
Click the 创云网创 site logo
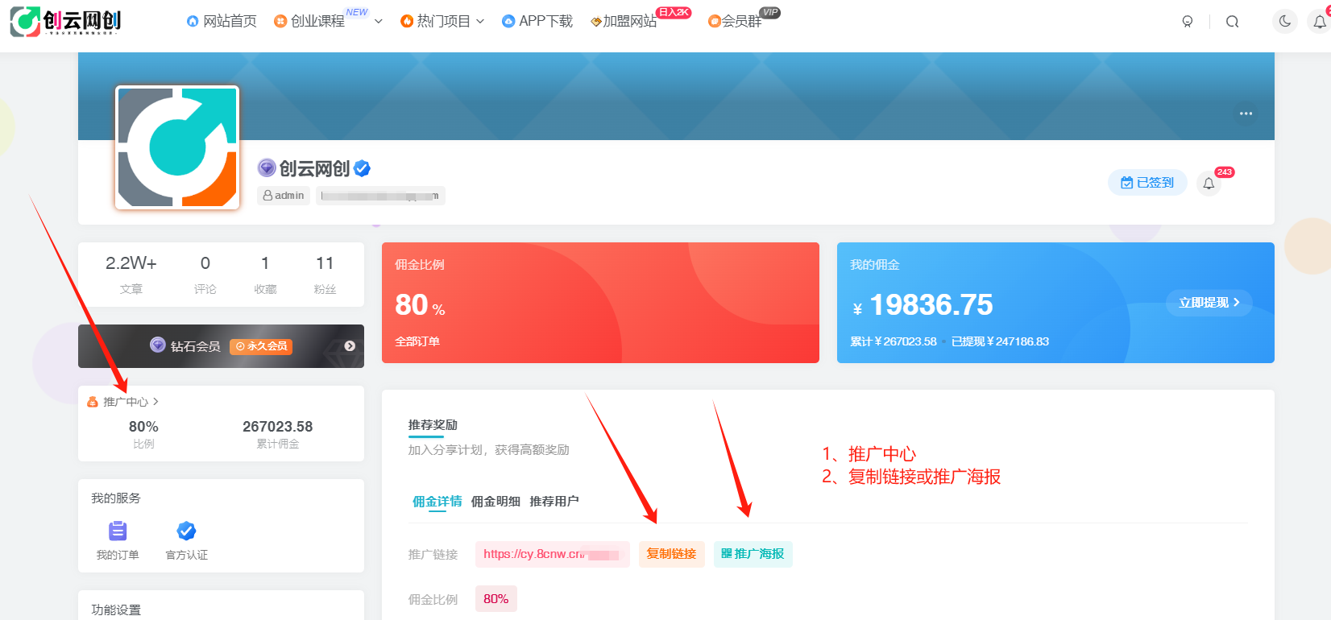pyautogui.click(x=66, y=22)
